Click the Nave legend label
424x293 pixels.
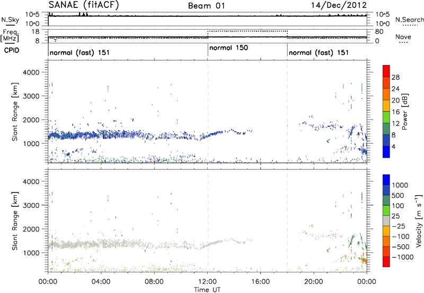[x=403, y=37]
